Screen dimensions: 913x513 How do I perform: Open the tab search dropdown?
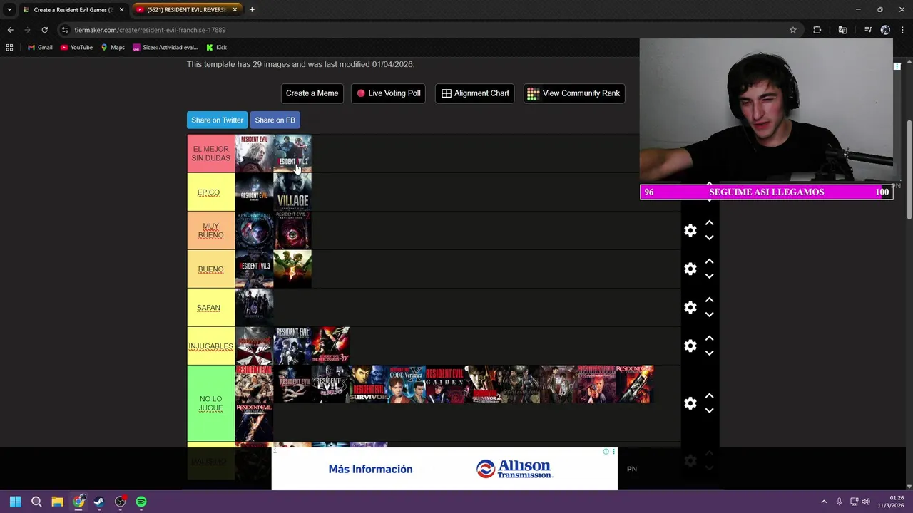click(9, 10)
